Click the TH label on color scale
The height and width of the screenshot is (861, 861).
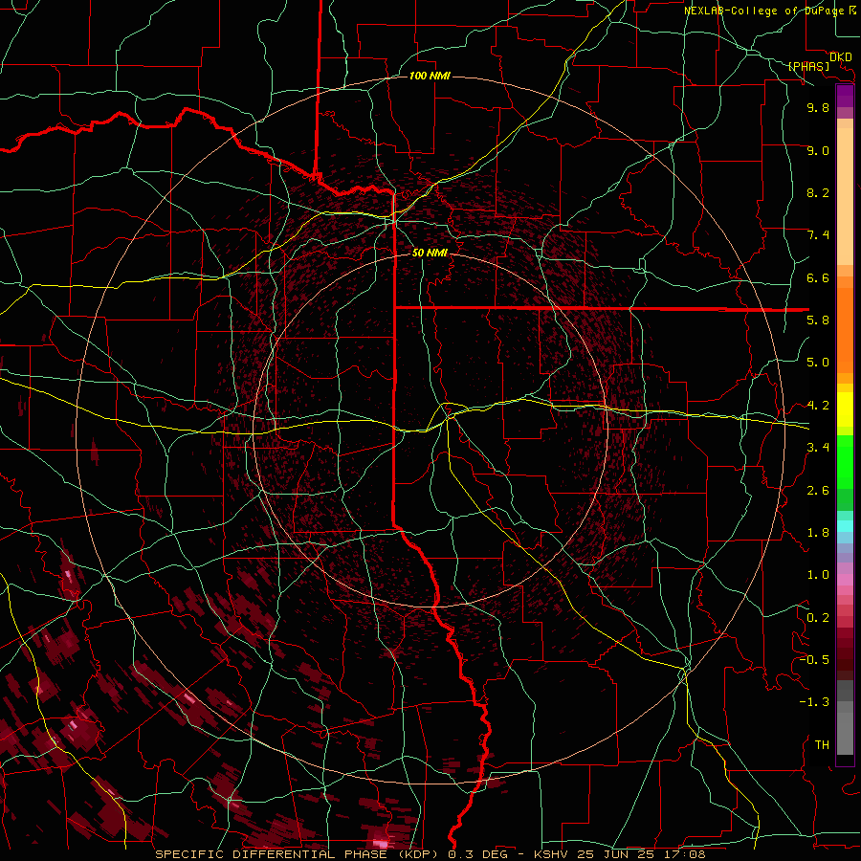[x=822, y=745]
